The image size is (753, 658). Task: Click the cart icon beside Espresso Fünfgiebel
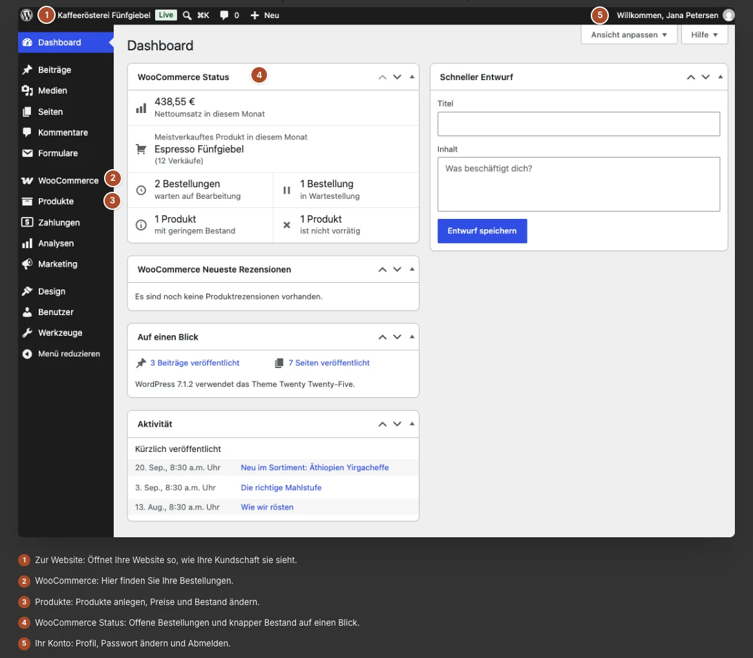coord(141,149)
